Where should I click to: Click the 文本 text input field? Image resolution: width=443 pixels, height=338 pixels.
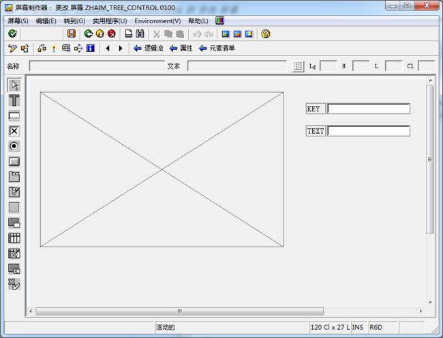[237, 66]
